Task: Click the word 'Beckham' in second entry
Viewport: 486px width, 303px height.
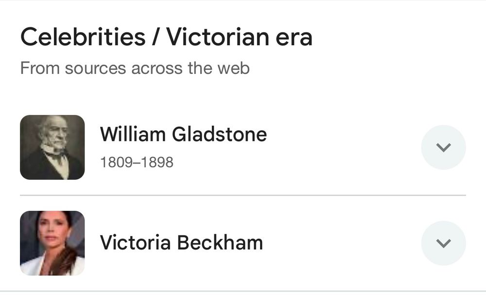Action: pyautogui.click(x=220, y=242)
